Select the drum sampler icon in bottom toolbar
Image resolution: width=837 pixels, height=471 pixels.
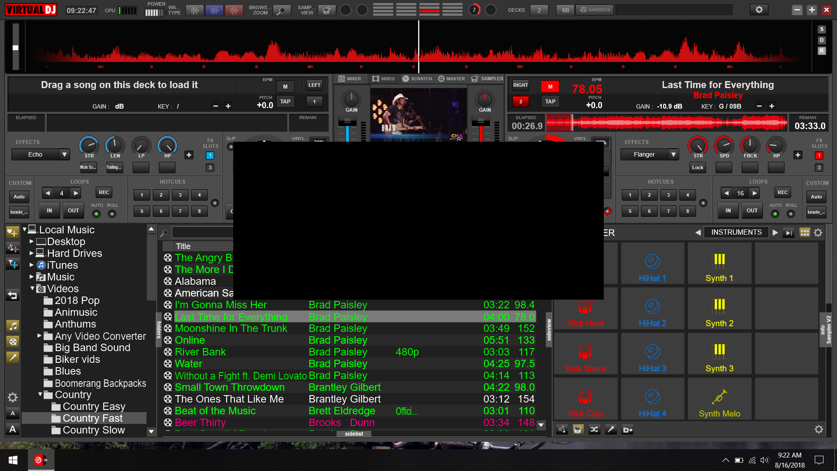tap(578, 430)
